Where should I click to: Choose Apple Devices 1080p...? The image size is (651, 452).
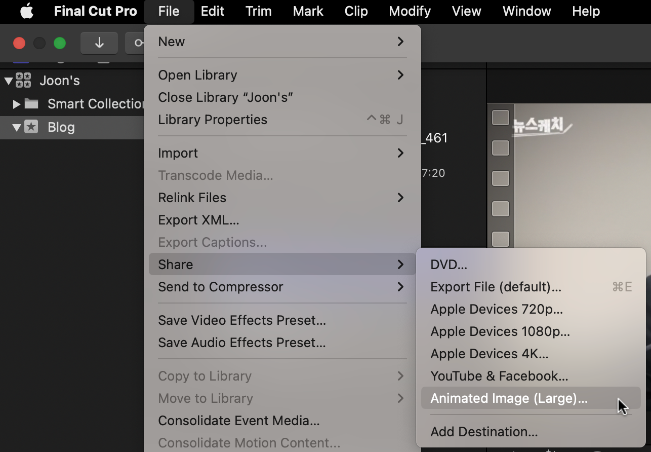pos(531,331)
